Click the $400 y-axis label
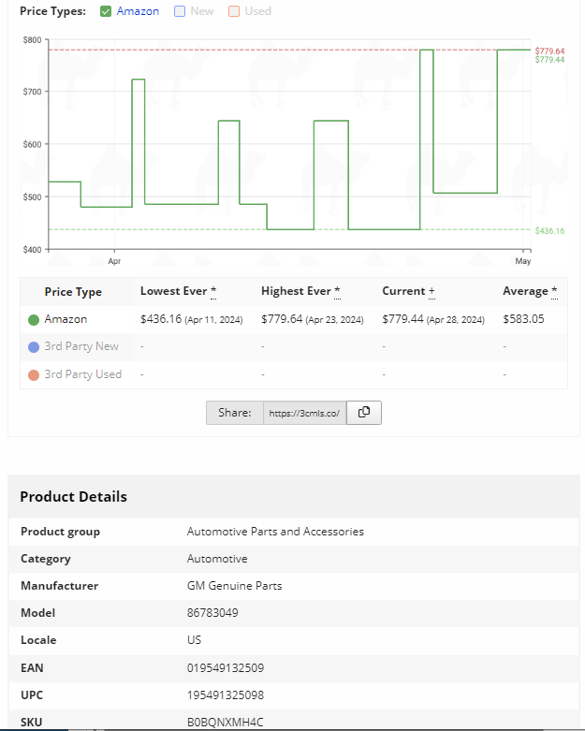Image resolution: width=585 pixels, height=731 pixels. tap(32, 250)
